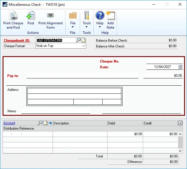This screenshot has height=169, width=187.
Task: Open Chequebook ID lookup magnifier
Action: coord(79,40)
